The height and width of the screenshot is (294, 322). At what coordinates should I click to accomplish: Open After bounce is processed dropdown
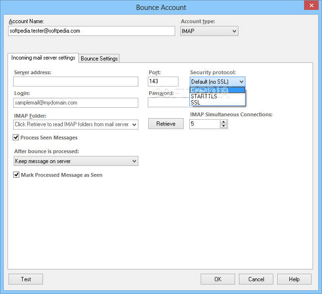pos(76,161)
